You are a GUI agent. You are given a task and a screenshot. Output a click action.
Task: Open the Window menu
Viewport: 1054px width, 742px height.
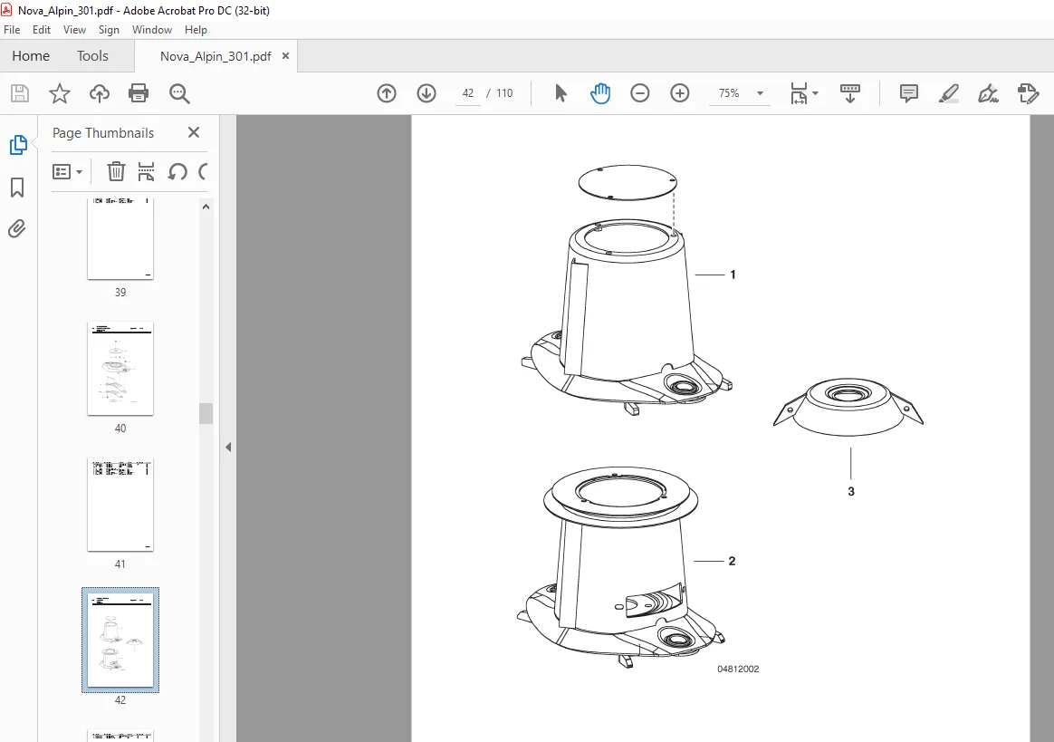tap(151, 30)
